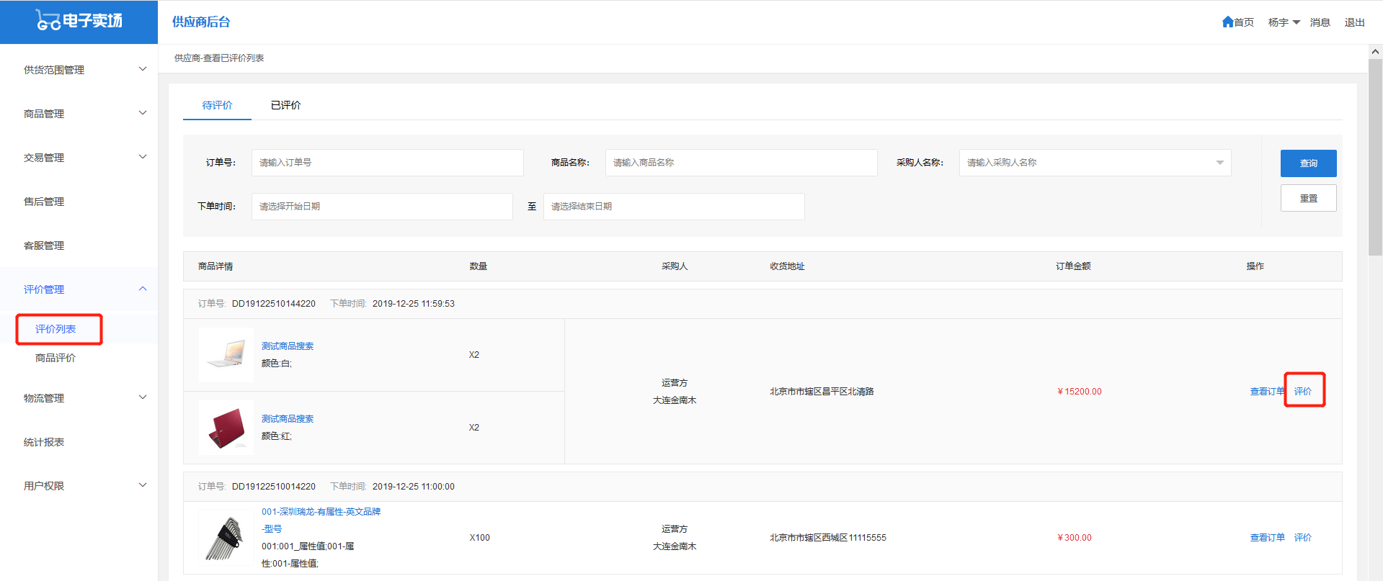Pick a start date for 下单时间
The height and width of the screenshot is (581, 1383).
click(382, 207)
